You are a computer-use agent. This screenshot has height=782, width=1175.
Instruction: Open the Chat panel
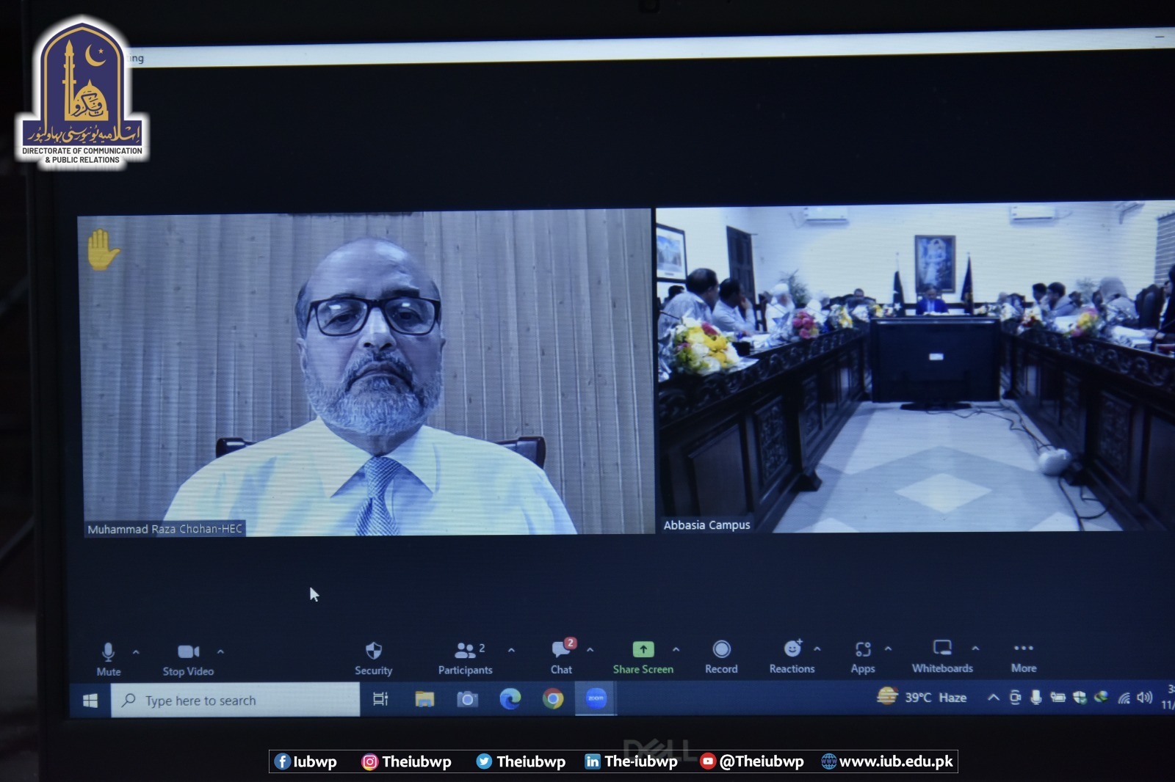click(562, 656)
